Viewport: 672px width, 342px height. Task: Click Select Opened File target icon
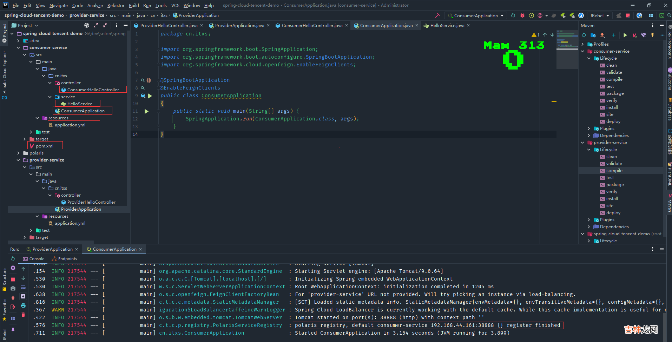[87, 25]
